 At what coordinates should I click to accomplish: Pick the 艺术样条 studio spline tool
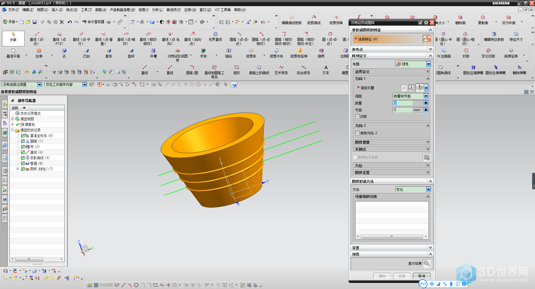pos(281,70)
